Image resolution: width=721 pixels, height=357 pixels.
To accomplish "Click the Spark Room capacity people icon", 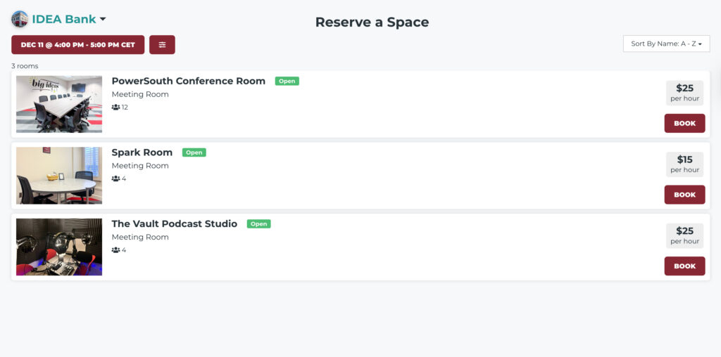I will click(116, 178).
